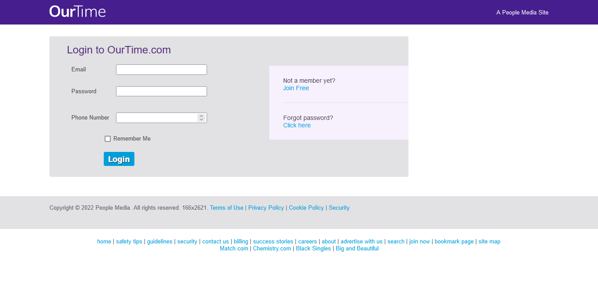
Task: Open the Join Free link
Action: (296, 88)
